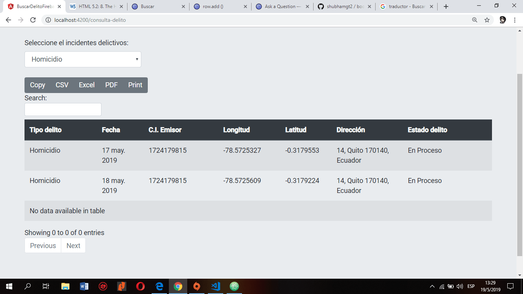Close the HTML 5.2 tab

click(121, 7)
